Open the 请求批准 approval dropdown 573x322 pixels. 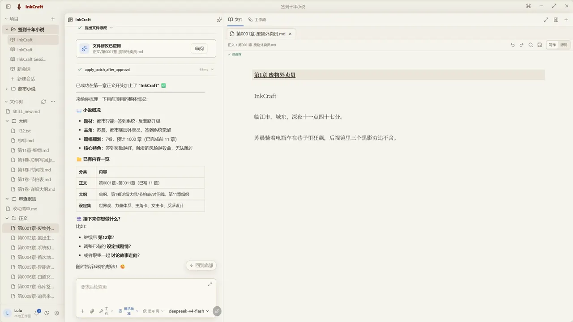129,311
